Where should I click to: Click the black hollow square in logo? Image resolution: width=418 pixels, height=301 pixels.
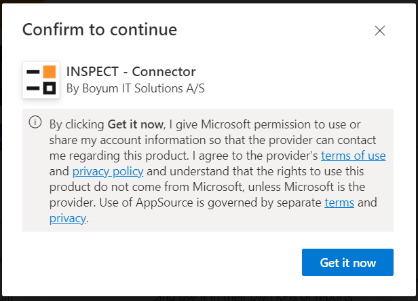(50, 88)
